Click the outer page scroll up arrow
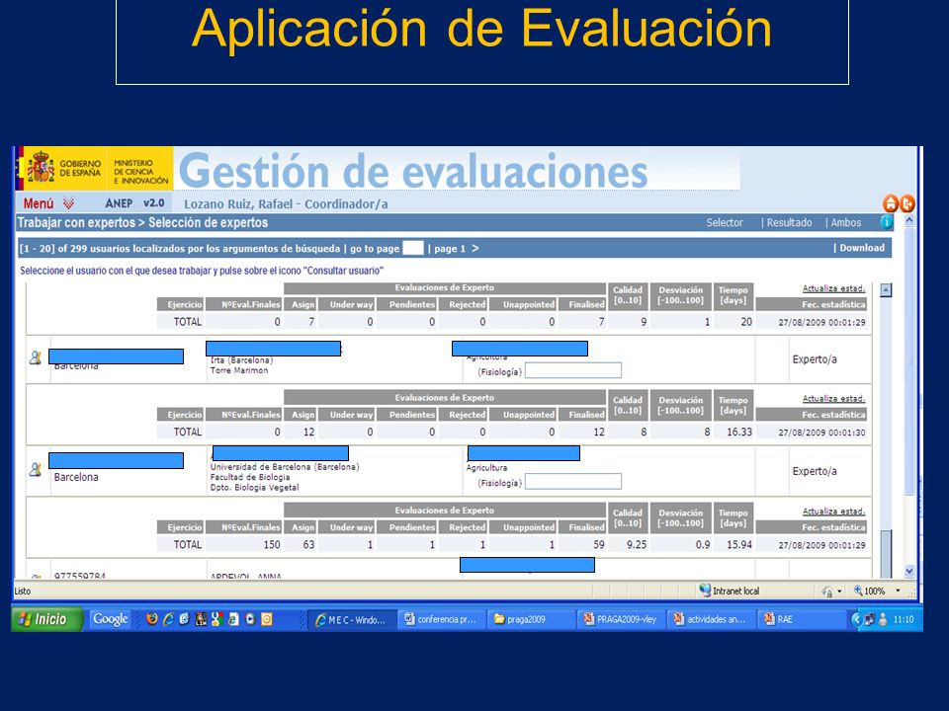 [x=909, y=221]
